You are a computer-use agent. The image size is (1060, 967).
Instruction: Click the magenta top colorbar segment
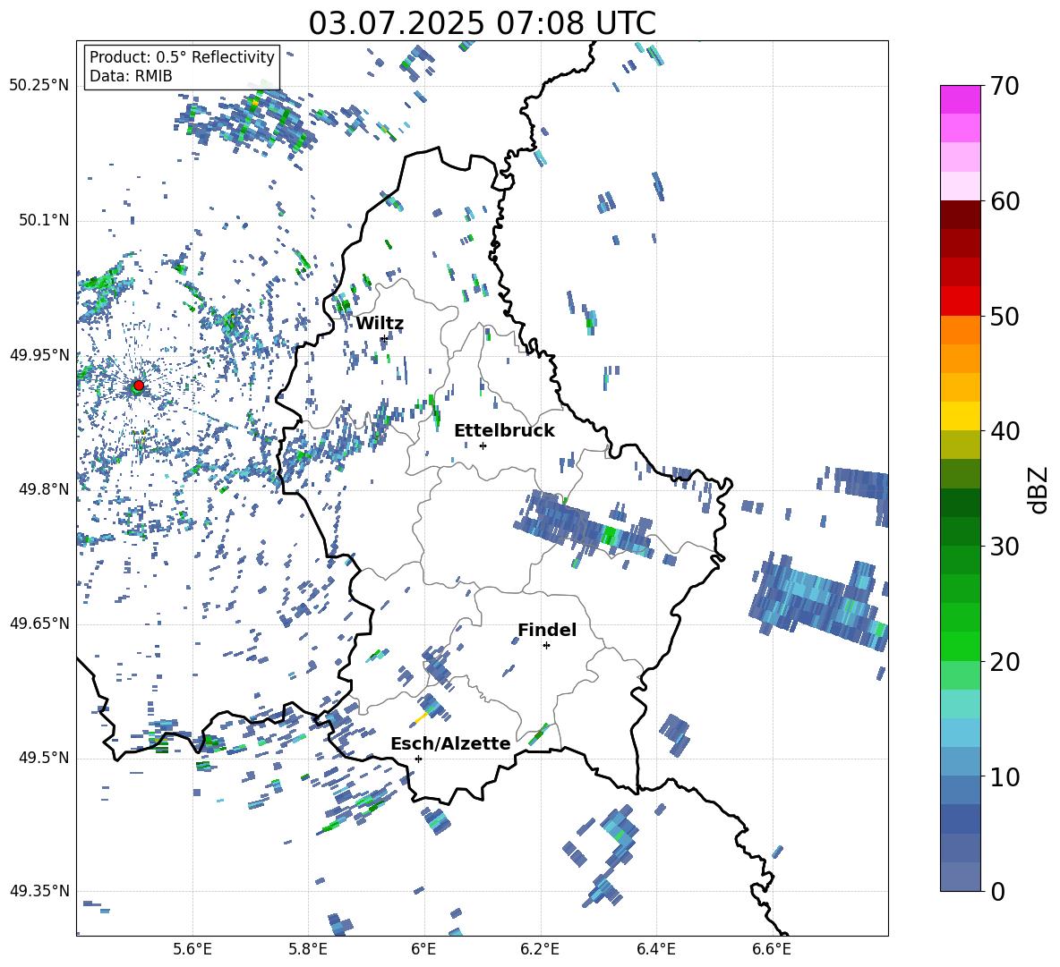tap(960, 100)
